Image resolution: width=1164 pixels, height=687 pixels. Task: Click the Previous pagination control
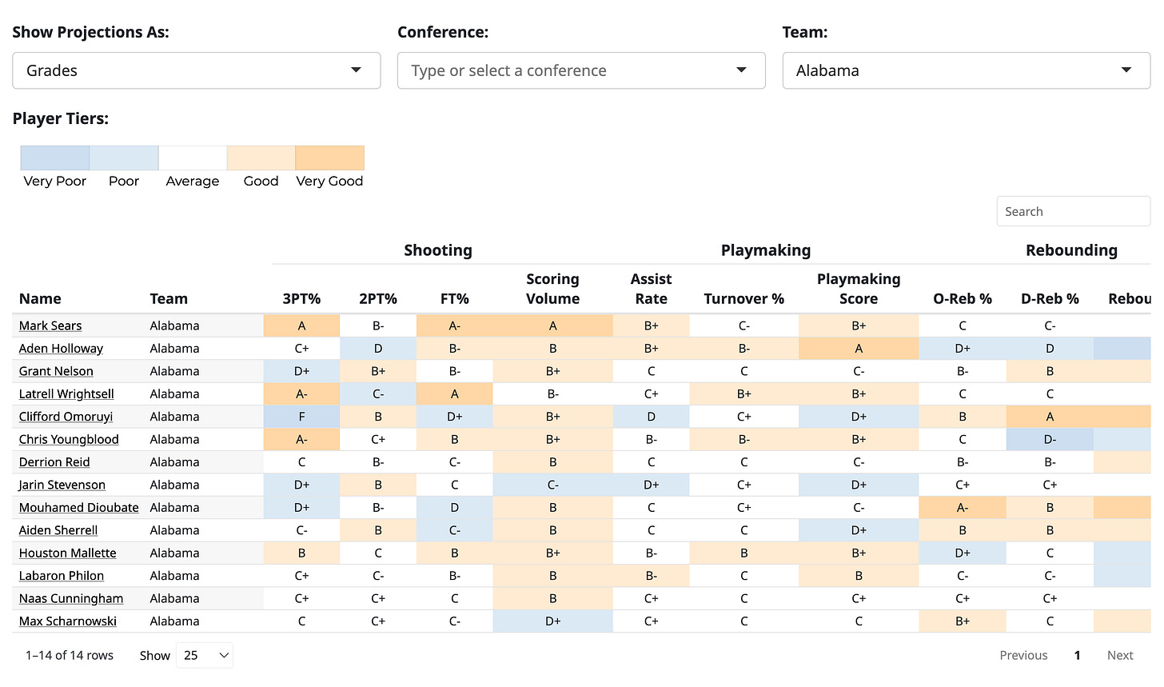coord(1023,655)
